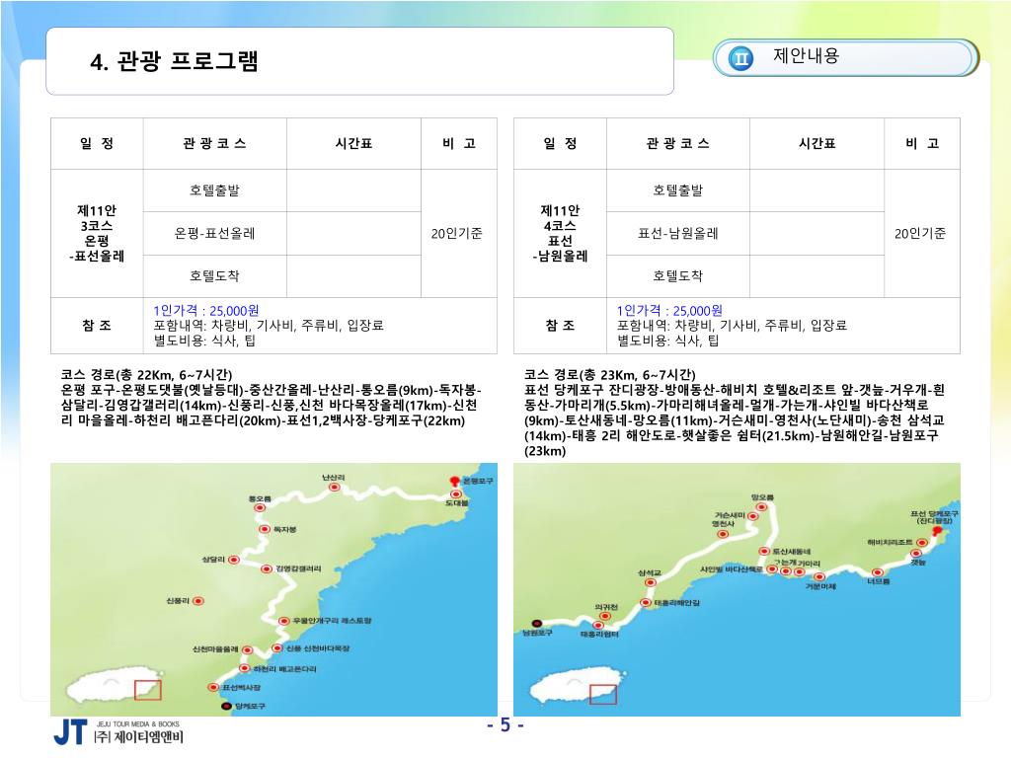Click the JT company logo
The image size is (1011, 758).
70,733
